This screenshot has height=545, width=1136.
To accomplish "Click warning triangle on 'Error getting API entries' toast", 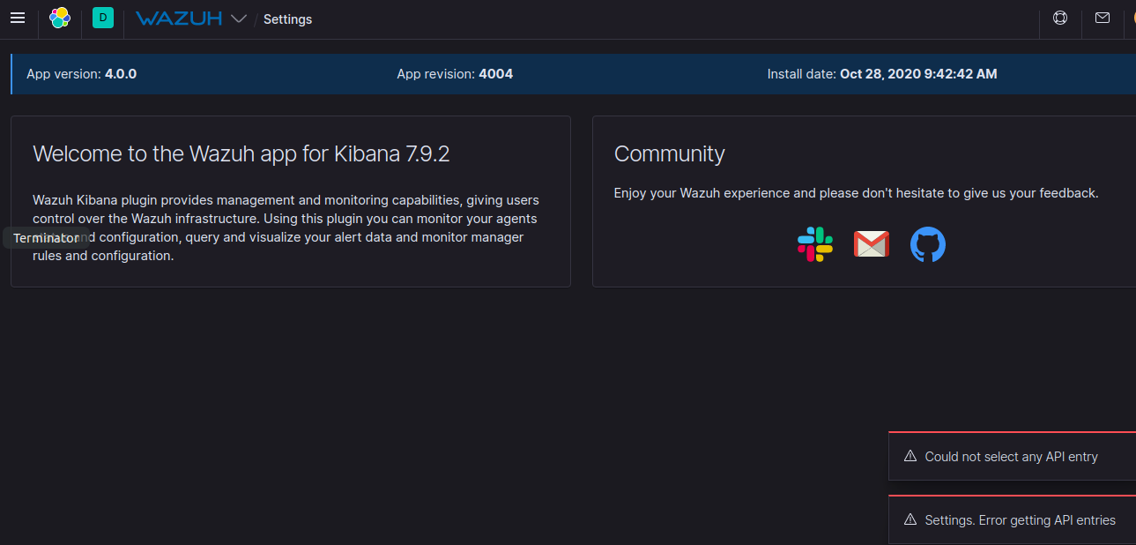I will coord(910,519).
